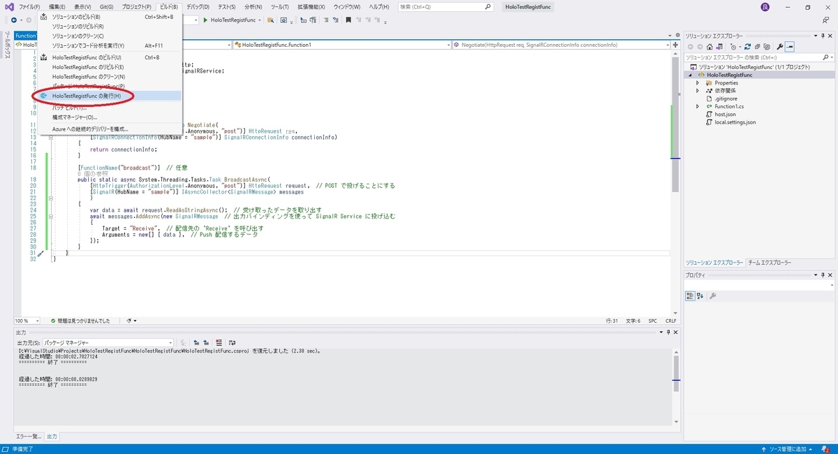The width and height of the screenshot is (838, 454).
Task: Select 構成マネージャー(O)... menu entry
Action: tap(110, 117)
